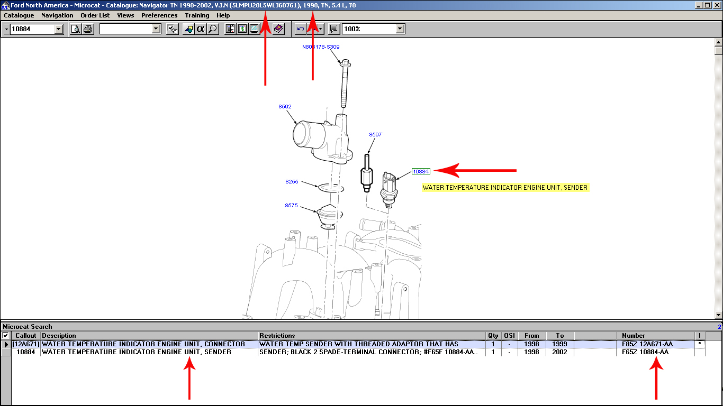Viewport: 723px width, 406px height.
Task: Open the purple book reference icon
Action: (x=279, y=29)
